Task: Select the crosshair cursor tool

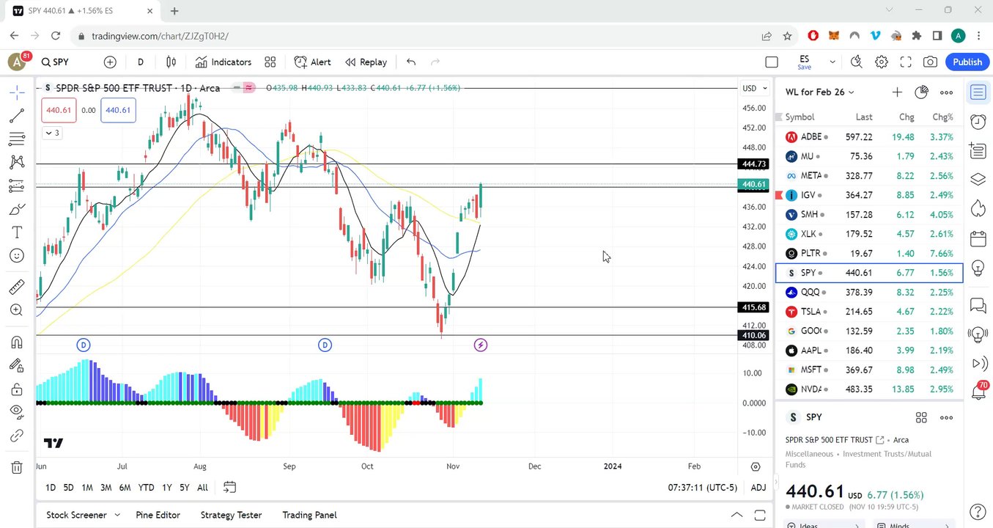Action: click(17, 92)
